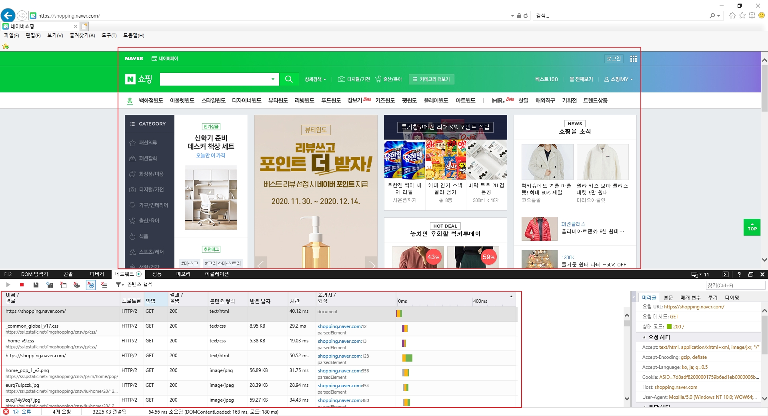Collapse the request details pane arrow
This screenshot has width=768, height=416.
tap(634, 297)
